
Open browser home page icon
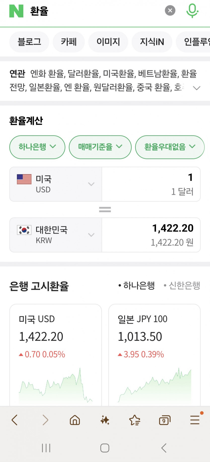(x=75, y=420)
